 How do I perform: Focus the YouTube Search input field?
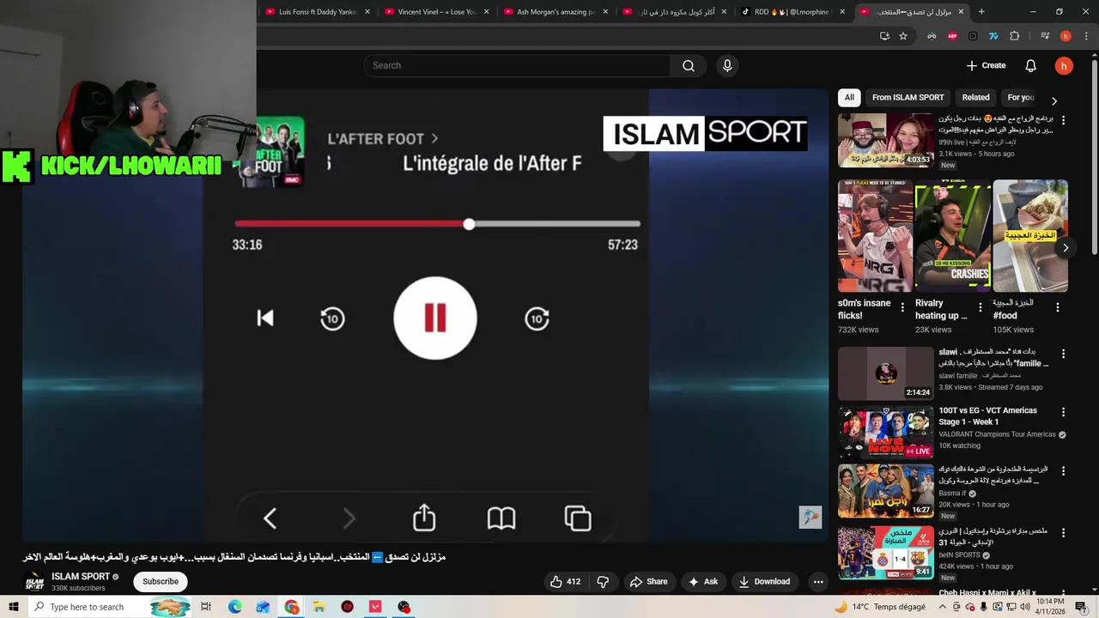(x=517, y=66)
